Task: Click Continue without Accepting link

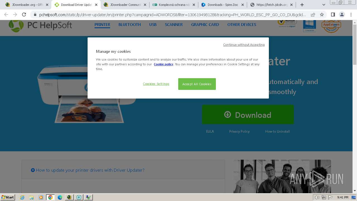Action: (x=244, y=45)
